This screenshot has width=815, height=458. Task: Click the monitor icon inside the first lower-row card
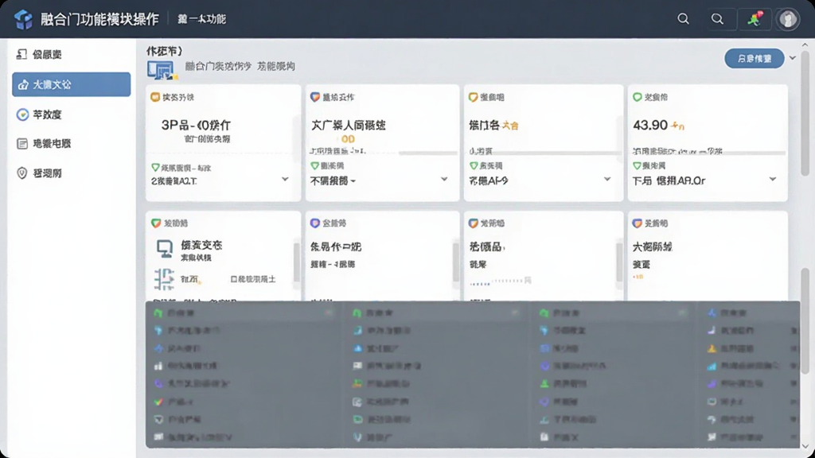(x=164, y=249)
